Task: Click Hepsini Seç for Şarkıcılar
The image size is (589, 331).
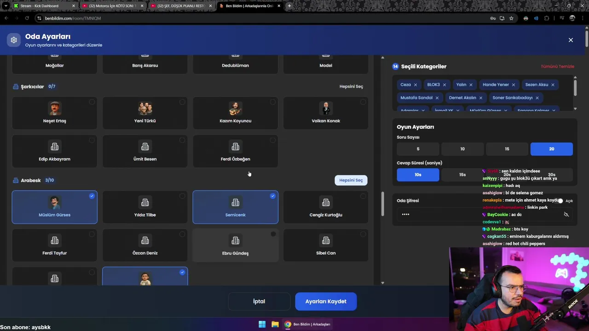Action: pyautogui.click(x=351, y=86)
